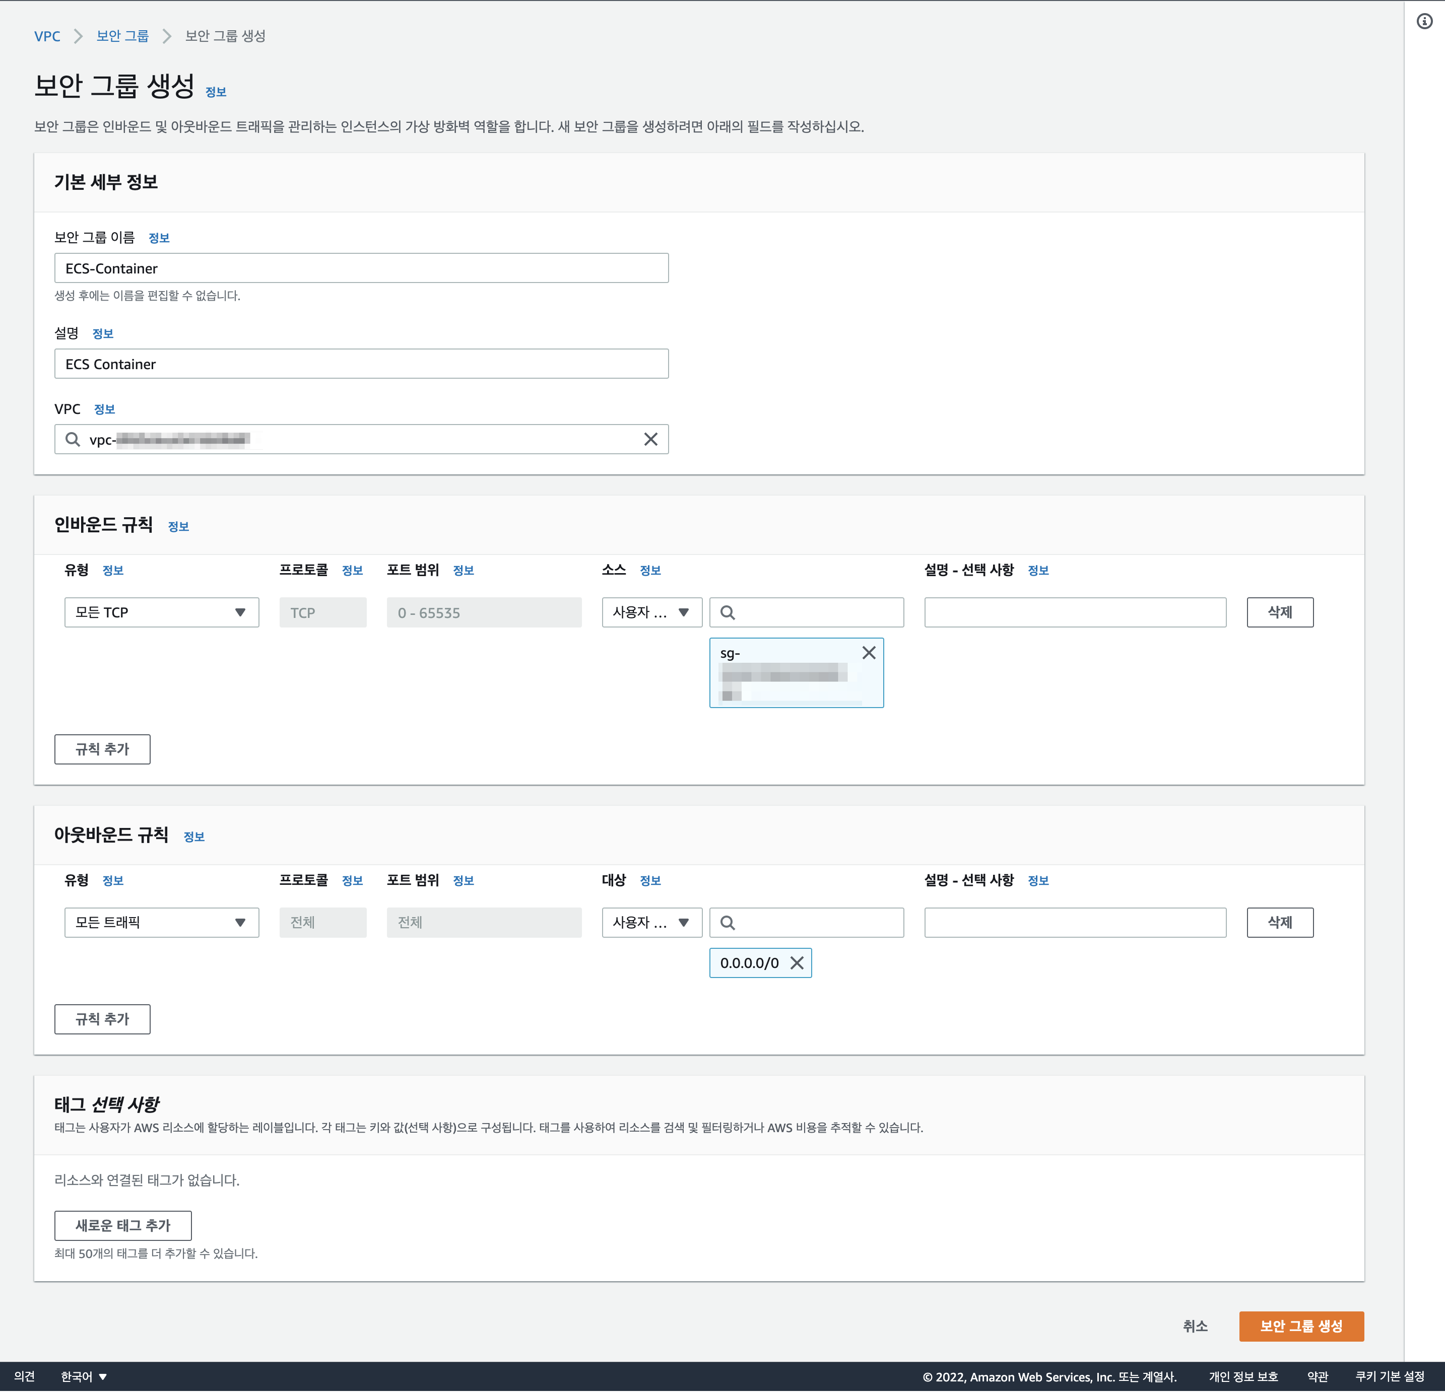This screenshot has width=1445, height=1392.
Task: Open 쿠키 기본 설정 footer link
Action: pos(1390,1376)
